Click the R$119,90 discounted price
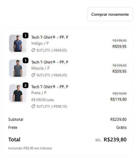The image size is (134, 164). [x=119, y=99]
